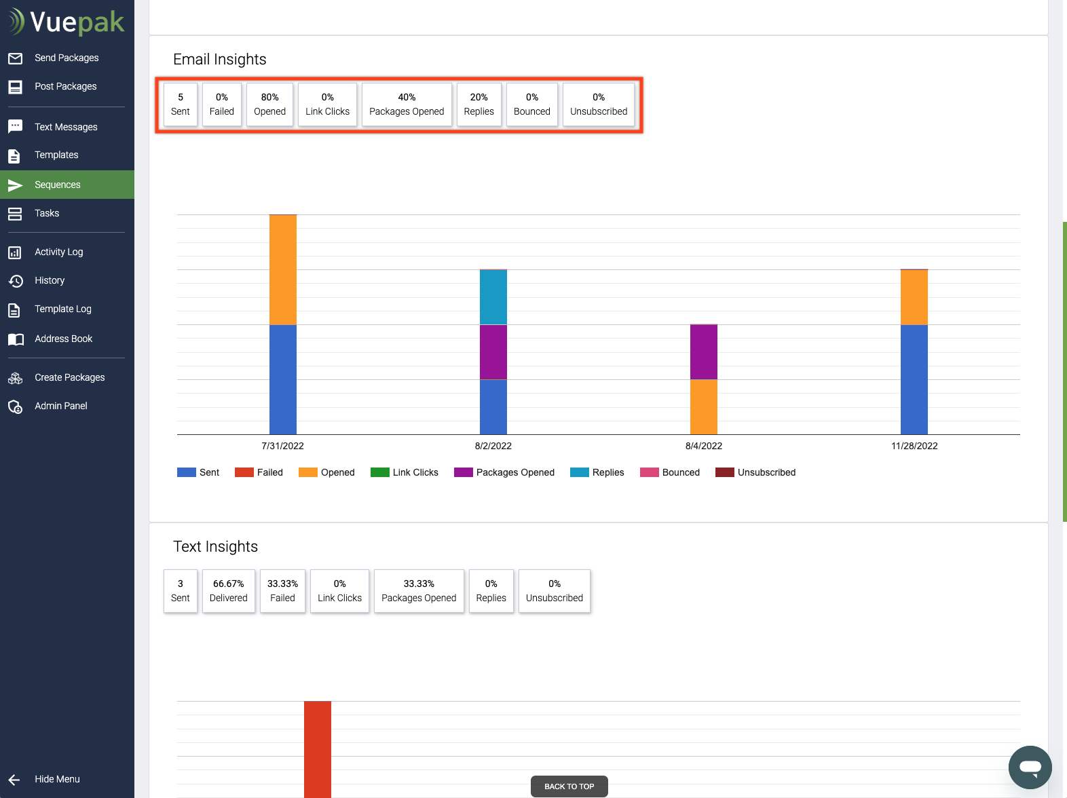Select the Sequences menu item
This screenshot has height=798, width=1067.
coord(67,185)
